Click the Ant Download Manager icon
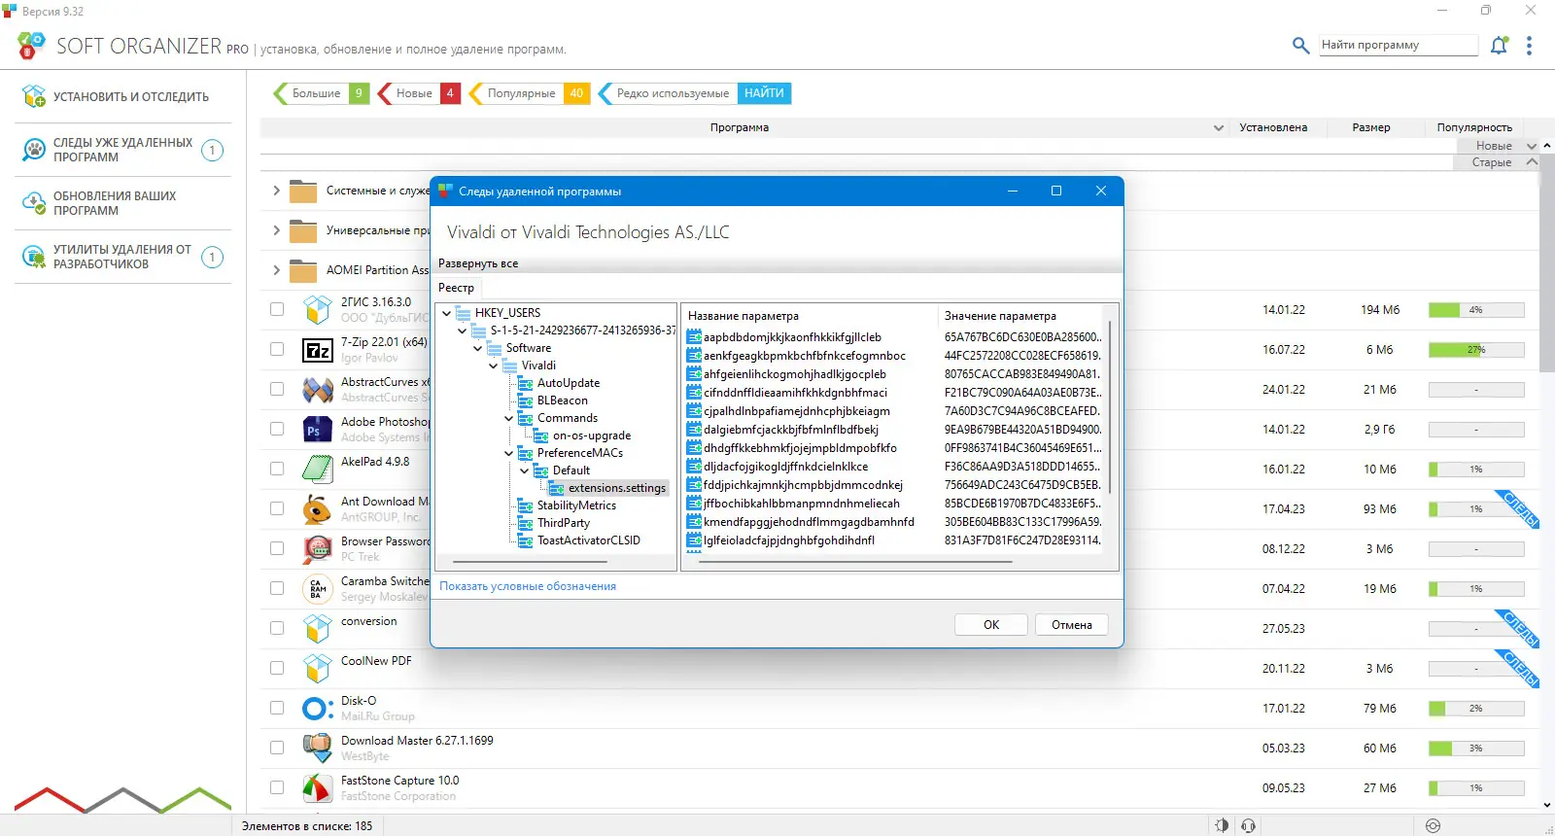This screenshot has width=1555, height=836. click(x=318, y=509)
